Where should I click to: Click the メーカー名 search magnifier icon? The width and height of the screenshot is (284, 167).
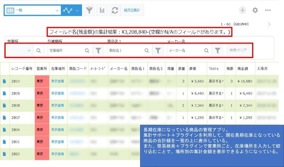tap(206, 51)
